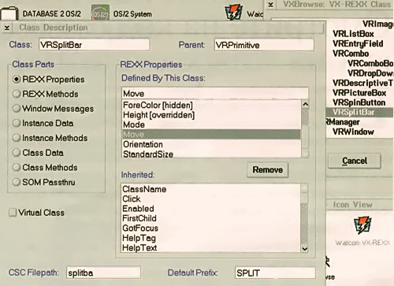Select VRDescriptiveT in the VXBrowse class tree
The image size is (394, 286).
click(362, 83)
